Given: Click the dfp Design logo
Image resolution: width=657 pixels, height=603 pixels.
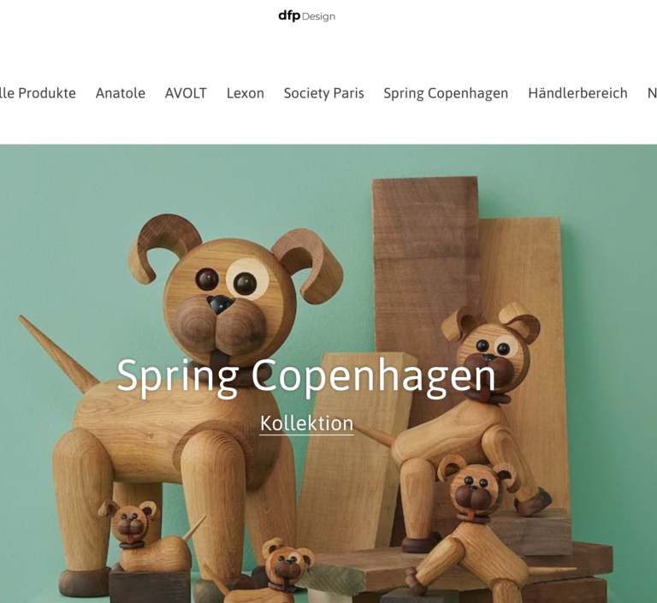Looking at the screenshot, I should 307,16.
